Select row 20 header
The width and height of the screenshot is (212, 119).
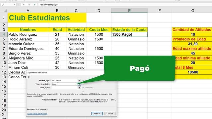(x=4, y=110)
